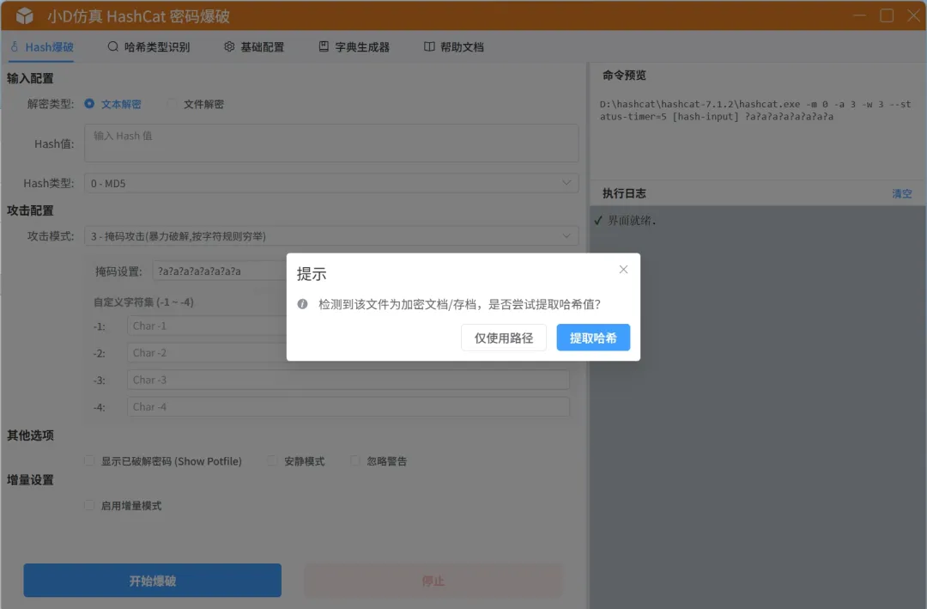This screenshot has height=609, width=927.
Task: Open the Hash类型 dropdown showing 0 - MD5
Action: click(331, 184)
